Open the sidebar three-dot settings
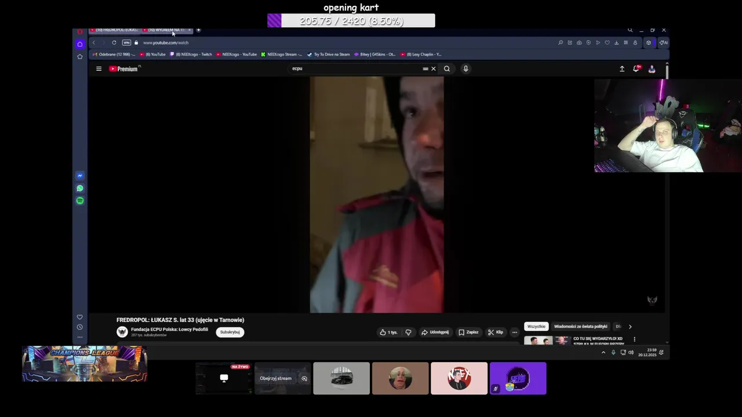Viewport: 742px width, 417px height. pyautogui.click(x=80, y=337)
